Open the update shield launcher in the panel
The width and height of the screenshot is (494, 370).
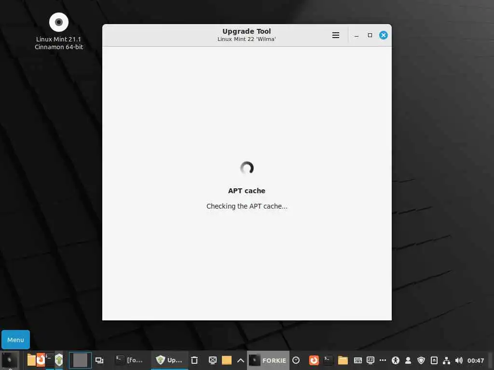click(59, 360)
